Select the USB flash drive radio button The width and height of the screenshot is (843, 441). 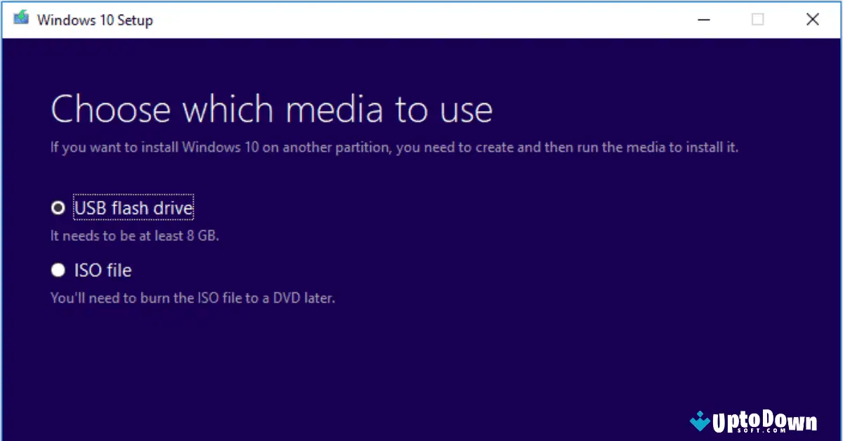coord(58,207)
